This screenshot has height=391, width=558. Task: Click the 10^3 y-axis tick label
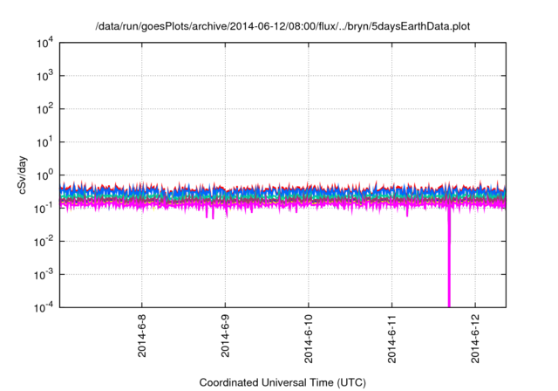click(x=44, y=76)
